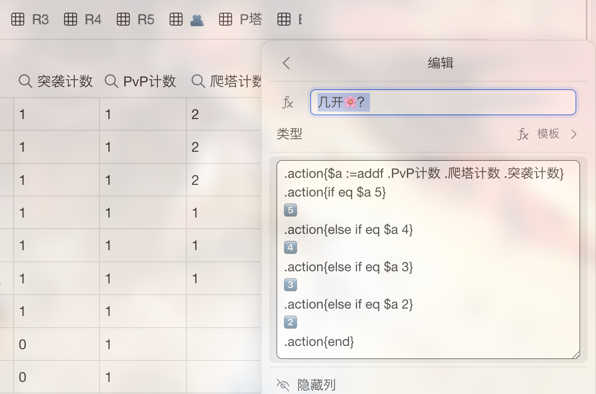This screenshot has width=596, height=394.
Task: Click the table icon of P塔 tab
Action: (226, 20)
